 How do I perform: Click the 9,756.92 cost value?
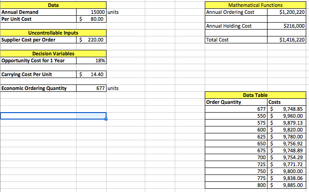[x=286, y=144]
